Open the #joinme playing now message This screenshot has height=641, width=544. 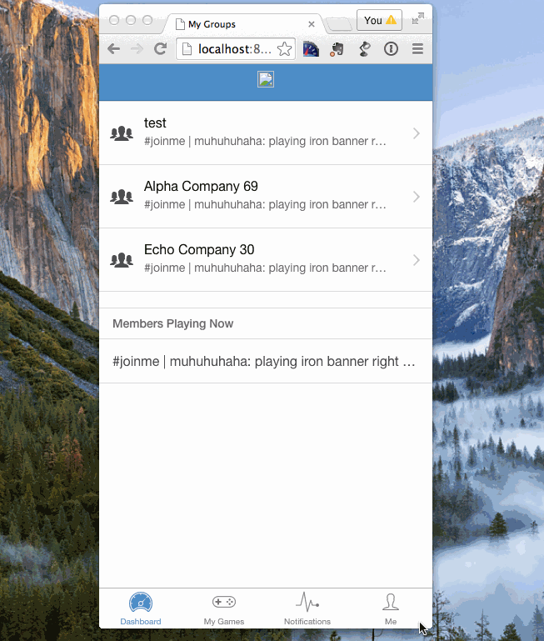[265, 362]
